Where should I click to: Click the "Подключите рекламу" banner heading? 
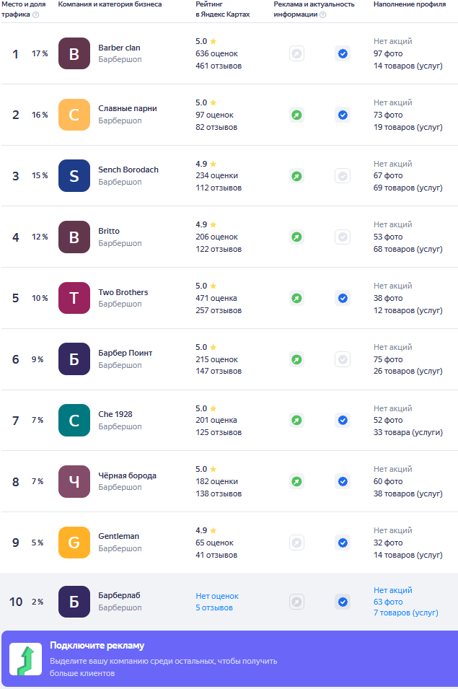pos(97,646)
